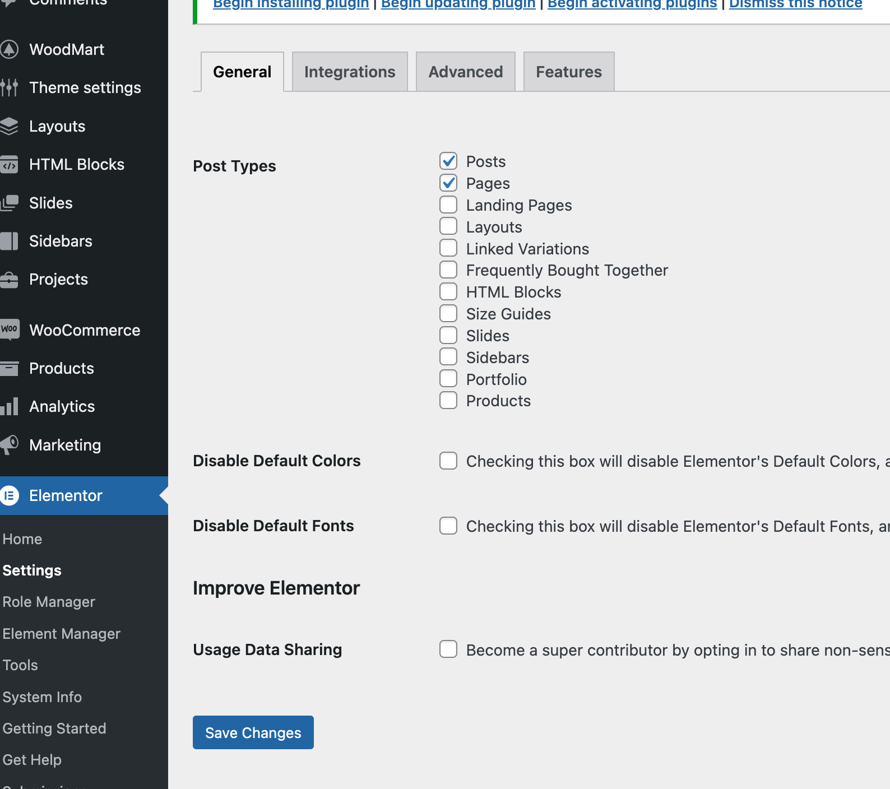Open the Role Manager submenu

tap(49, 602)
